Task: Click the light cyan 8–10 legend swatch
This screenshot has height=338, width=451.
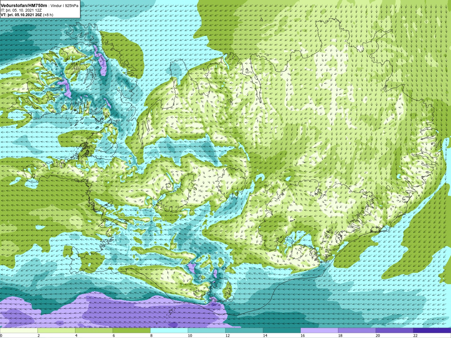Action: click(169, 331)
